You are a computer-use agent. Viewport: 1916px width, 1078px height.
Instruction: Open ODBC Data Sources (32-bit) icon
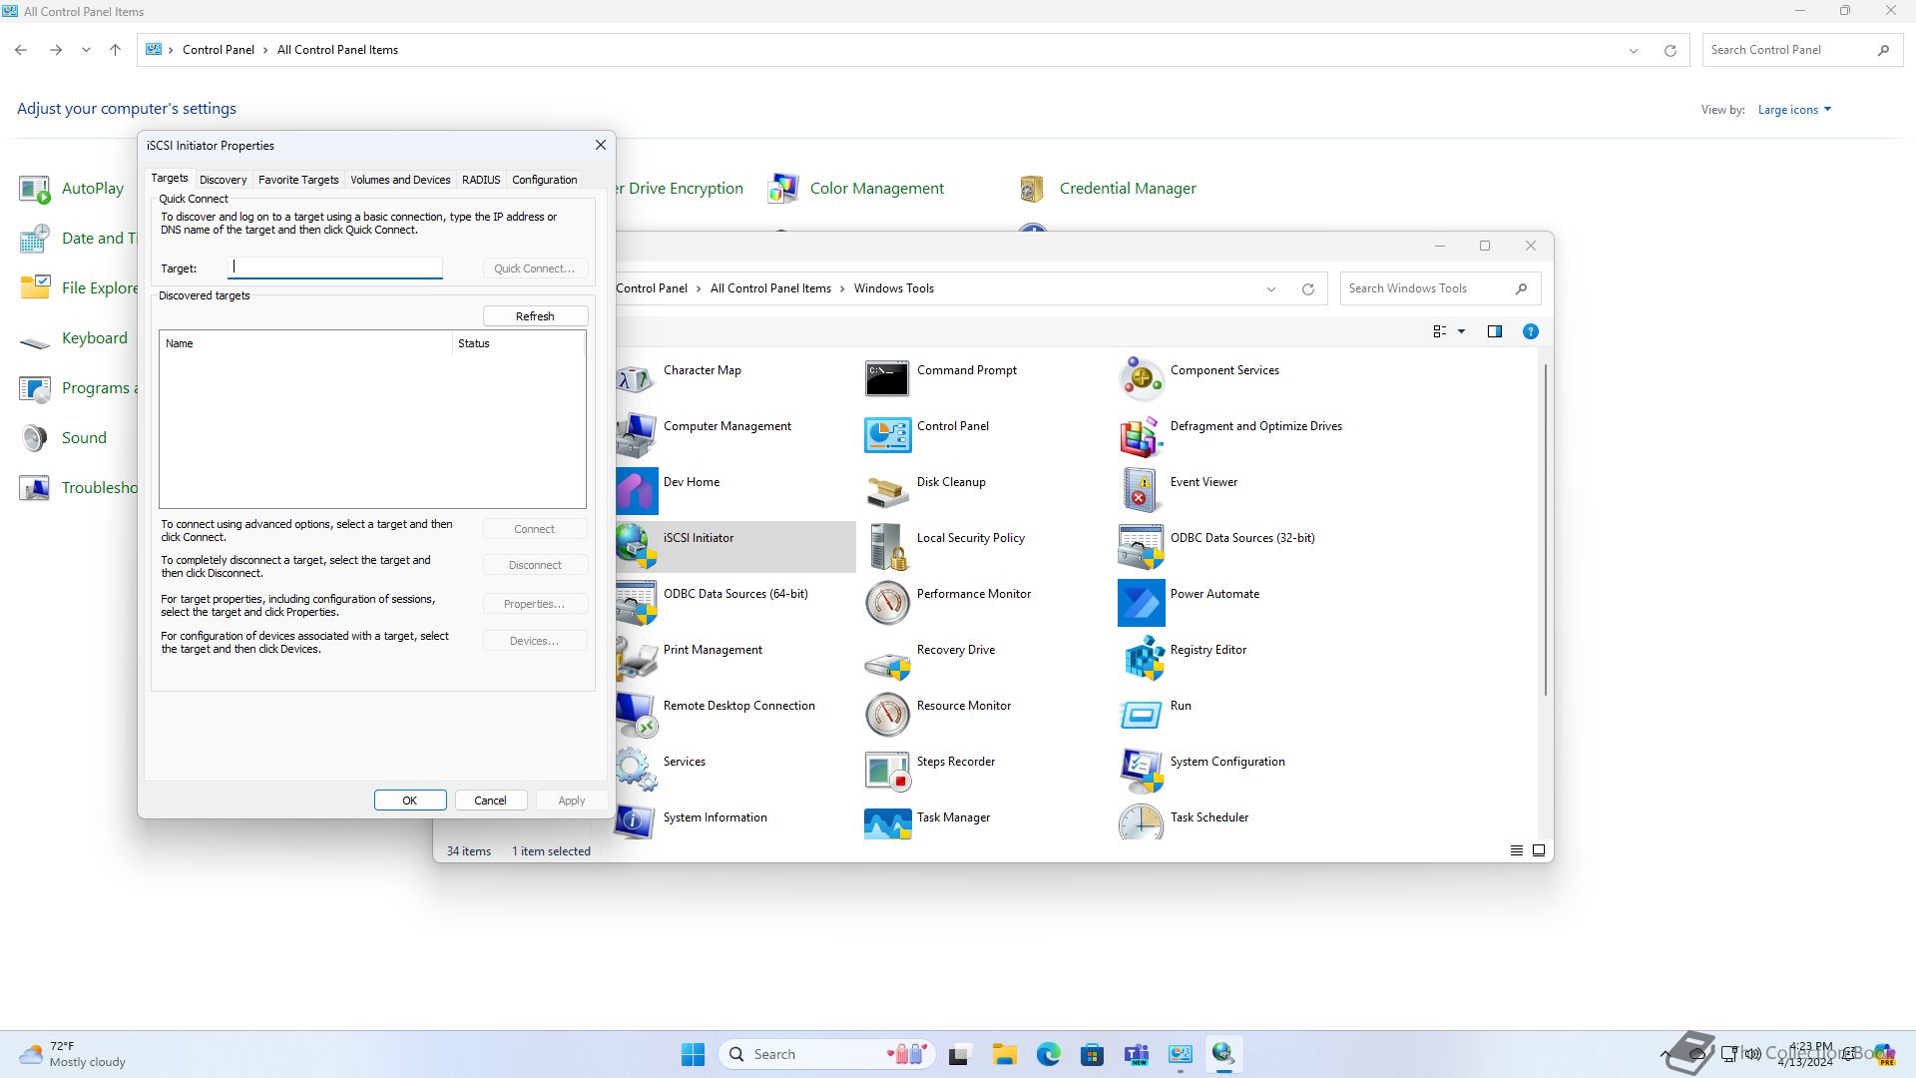tap(1141, 546)
